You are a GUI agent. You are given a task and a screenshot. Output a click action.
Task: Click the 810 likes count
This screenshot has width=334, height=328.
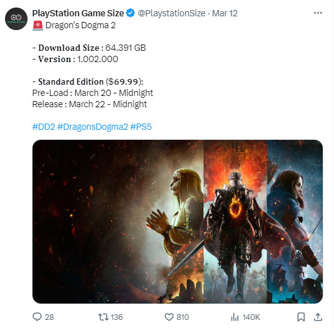[x=183, y=317]
